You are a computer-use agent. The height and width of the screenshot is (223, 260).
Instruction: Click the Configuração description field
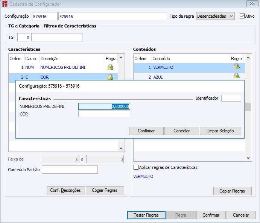point(113,16)
